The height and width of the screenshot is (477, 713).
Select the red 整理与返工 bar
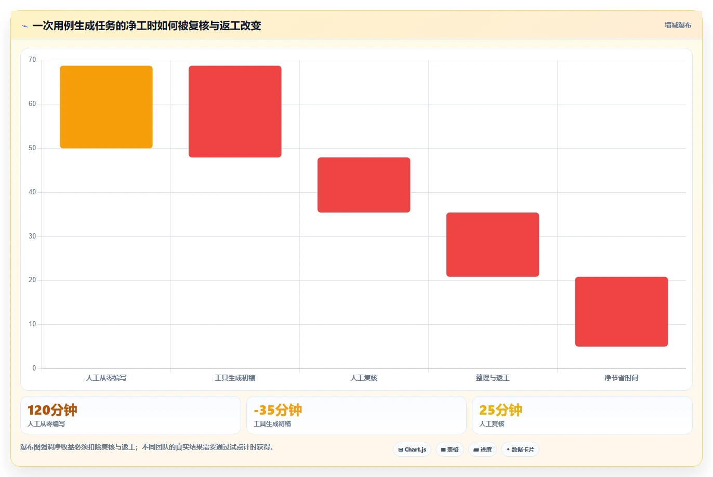493,245
